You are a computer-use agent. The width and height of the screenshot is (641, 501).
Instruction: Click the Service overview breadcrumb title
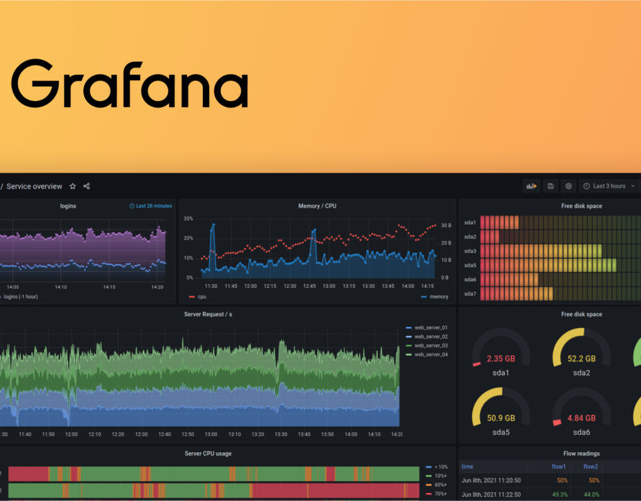click(34, 186)
